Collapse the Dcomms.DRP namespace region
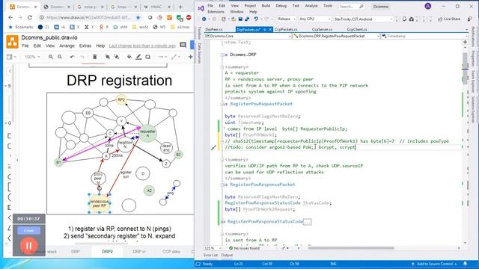This screenshot has height=269, width=479. pos(222,55)
